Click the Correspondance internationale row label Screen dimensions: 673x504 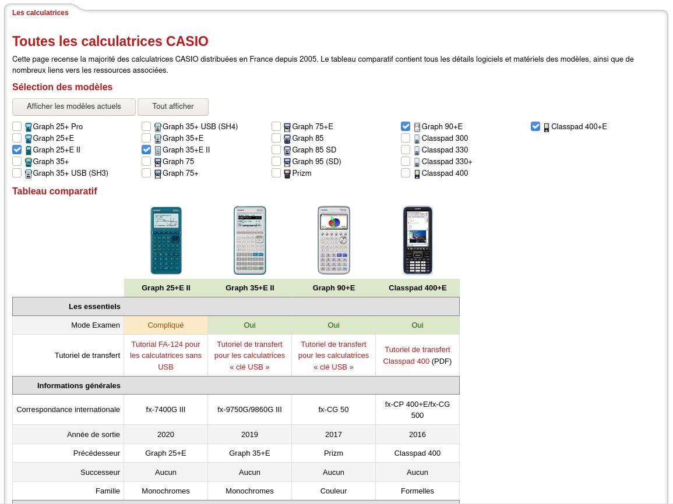(68, 410)
